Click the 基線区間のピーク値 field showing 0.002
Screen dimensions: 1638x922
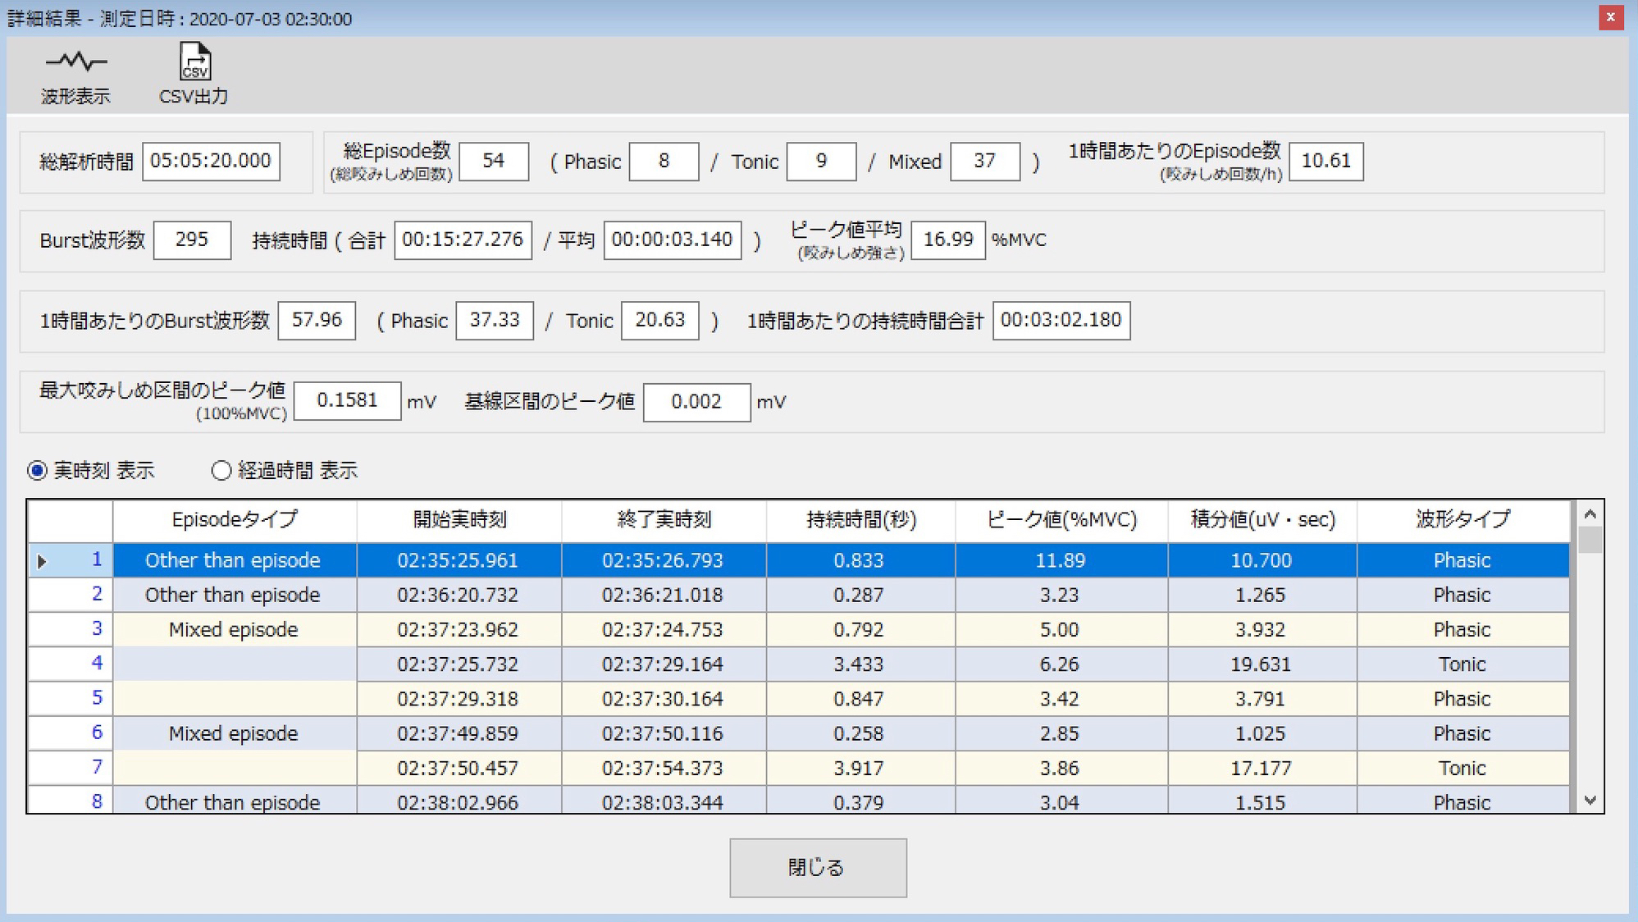(x=696, y=402)
